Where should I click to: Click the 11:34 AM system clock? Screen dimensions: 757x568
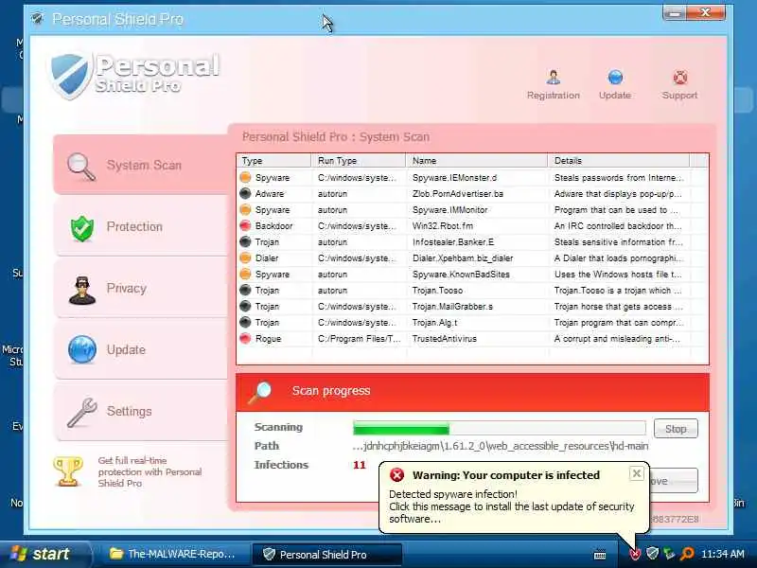coord(722,554)
